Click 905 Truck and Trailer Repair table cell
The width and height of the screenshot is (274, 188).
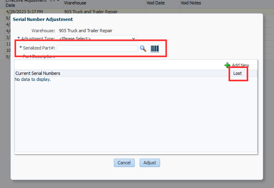coord(91,12)
